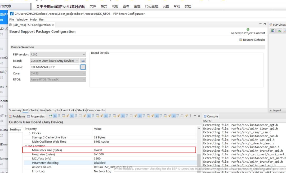Select the Heap size (bytes) row
Viewport: 286px width, 173px height.
(x=110, y=154)
